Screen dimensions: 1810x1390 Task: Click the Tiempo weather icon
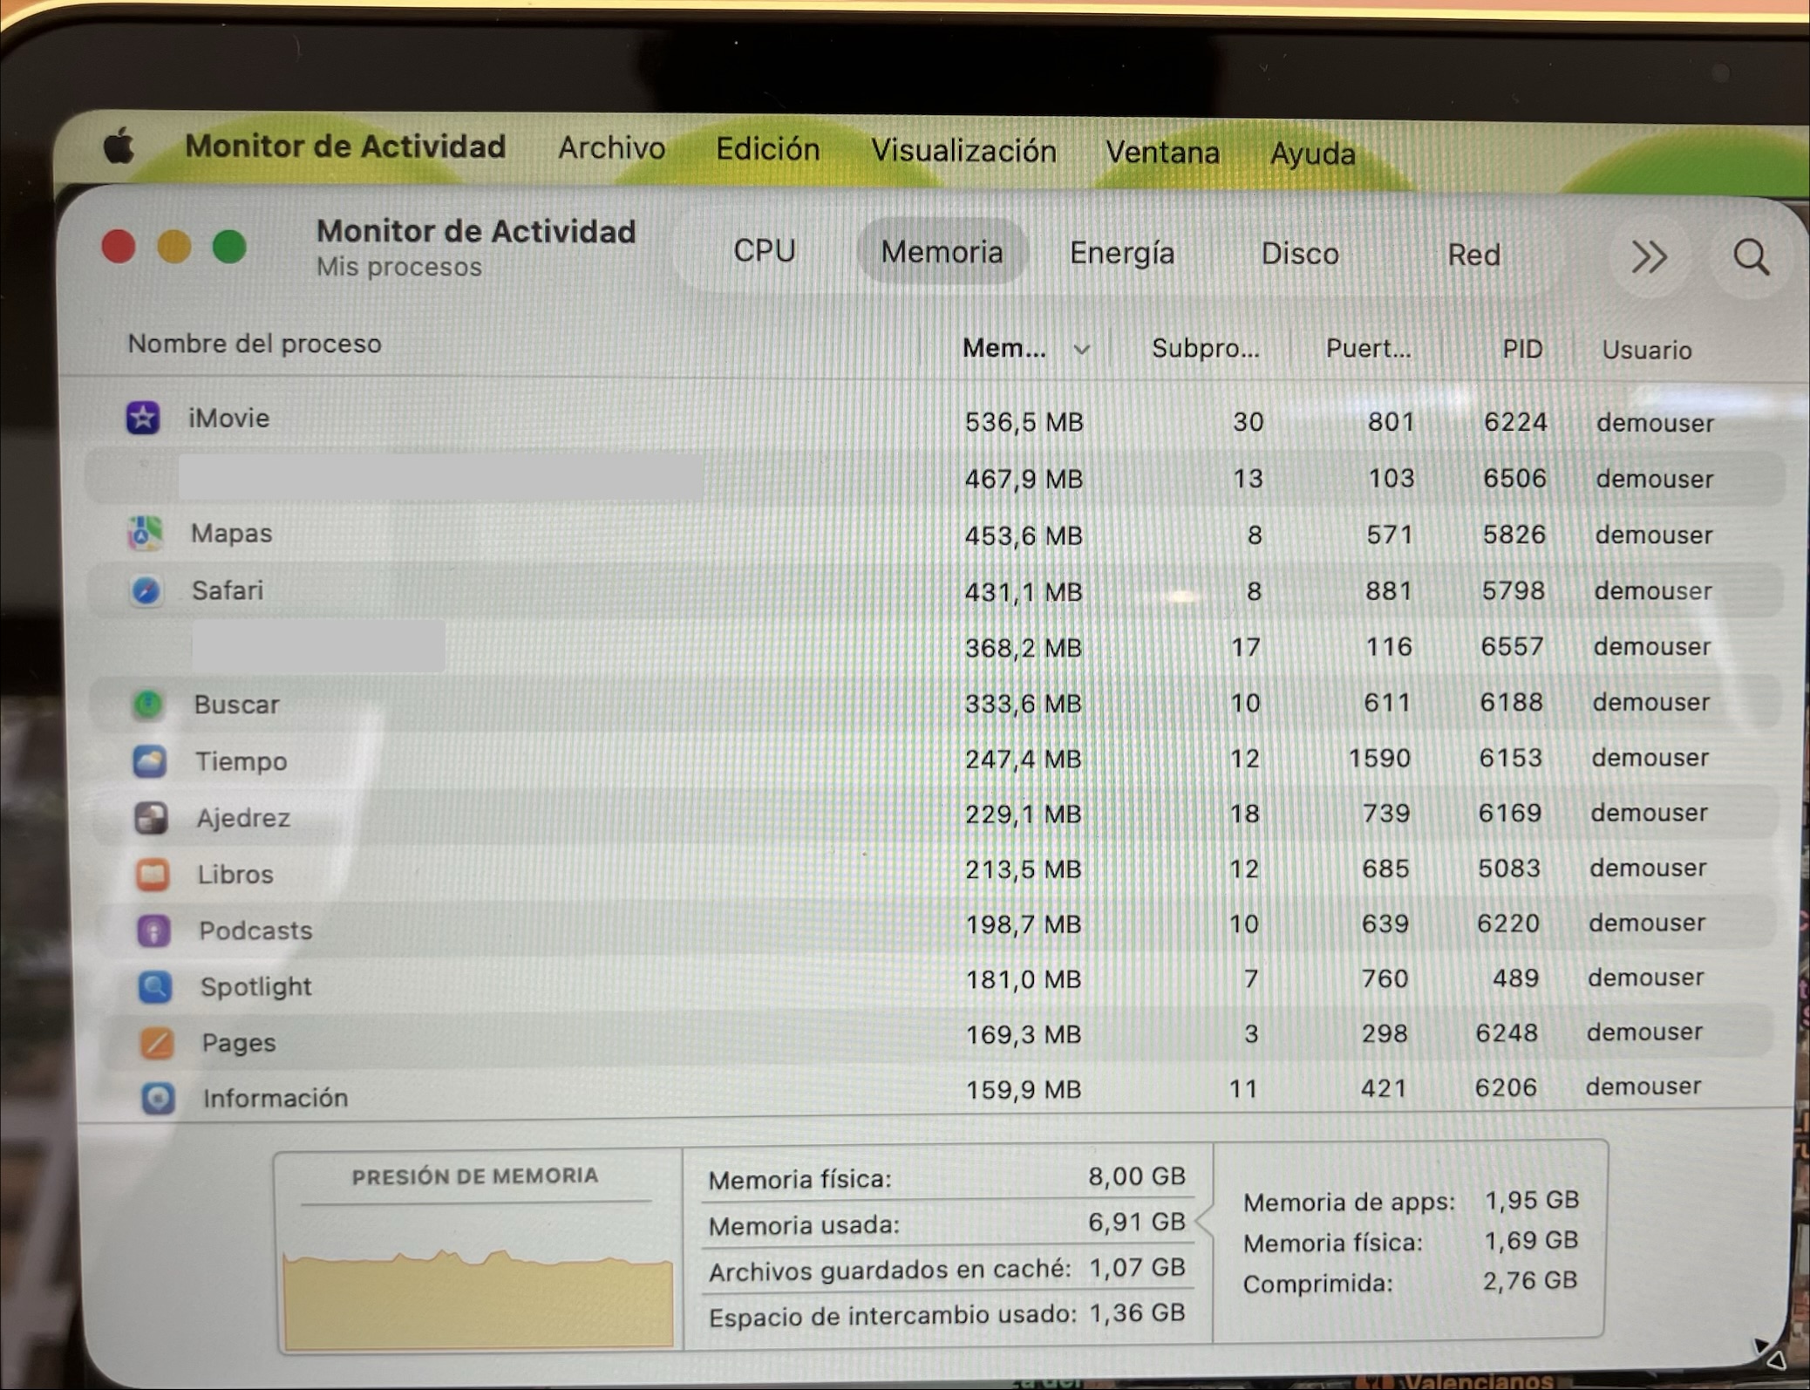tap(150, 761)
